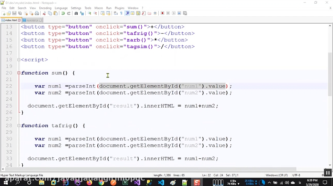333x186 pixels.
Task: Close the index.html tab
Action: pyautogui.click(x=19, y=20)
